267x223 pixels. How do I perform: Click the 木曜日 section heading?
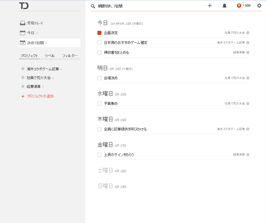(x=105, y=119)
